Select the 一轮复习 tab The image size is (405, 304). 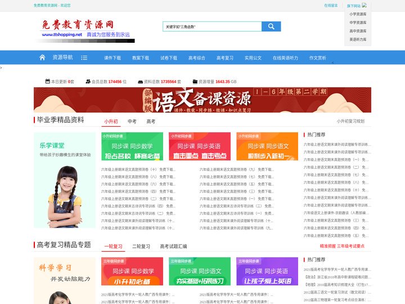[x=113, y=247]
